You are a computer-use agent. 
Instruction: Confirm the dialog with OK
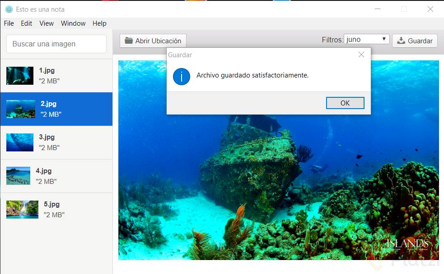pos(345,103)
